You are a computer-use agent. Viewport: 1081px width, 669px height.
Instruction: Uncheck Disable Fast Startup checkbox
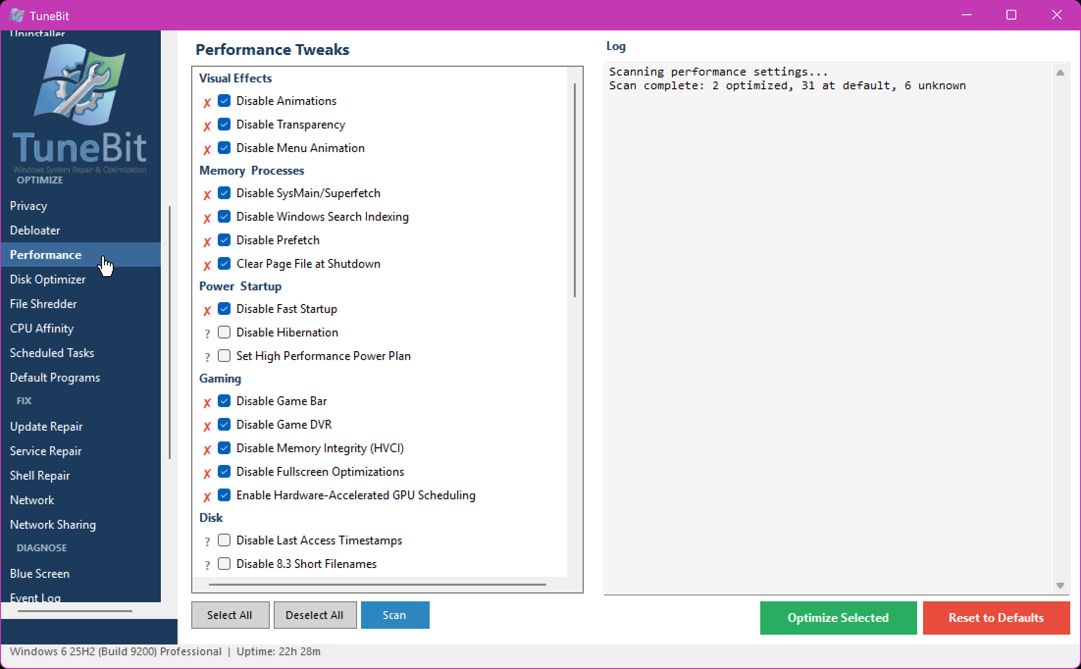click(x=224, y=309)
